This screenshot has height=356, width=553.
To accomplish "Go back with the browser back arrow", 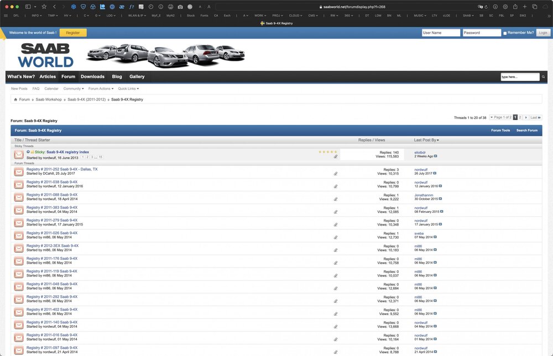I will point(54,7).
